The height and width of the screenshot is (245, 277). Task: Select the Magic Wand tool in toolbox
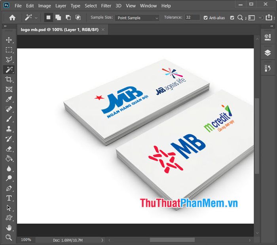(9, 70)
